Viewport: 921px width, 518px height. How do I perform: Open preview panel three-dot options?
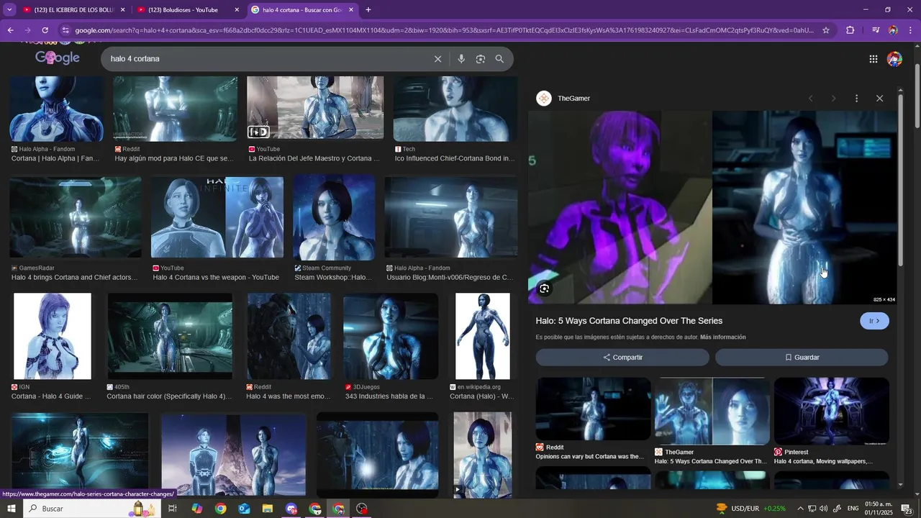pyautogui.click(x=856, y=99)
